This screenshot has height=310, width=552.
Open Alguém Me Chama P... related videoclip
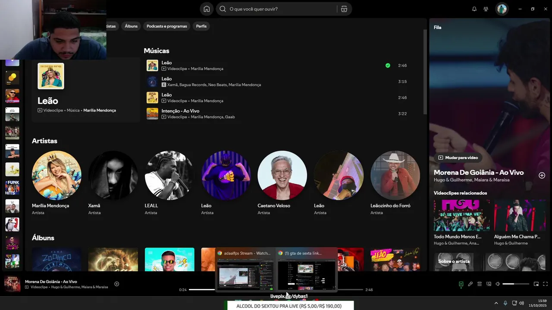520,223
